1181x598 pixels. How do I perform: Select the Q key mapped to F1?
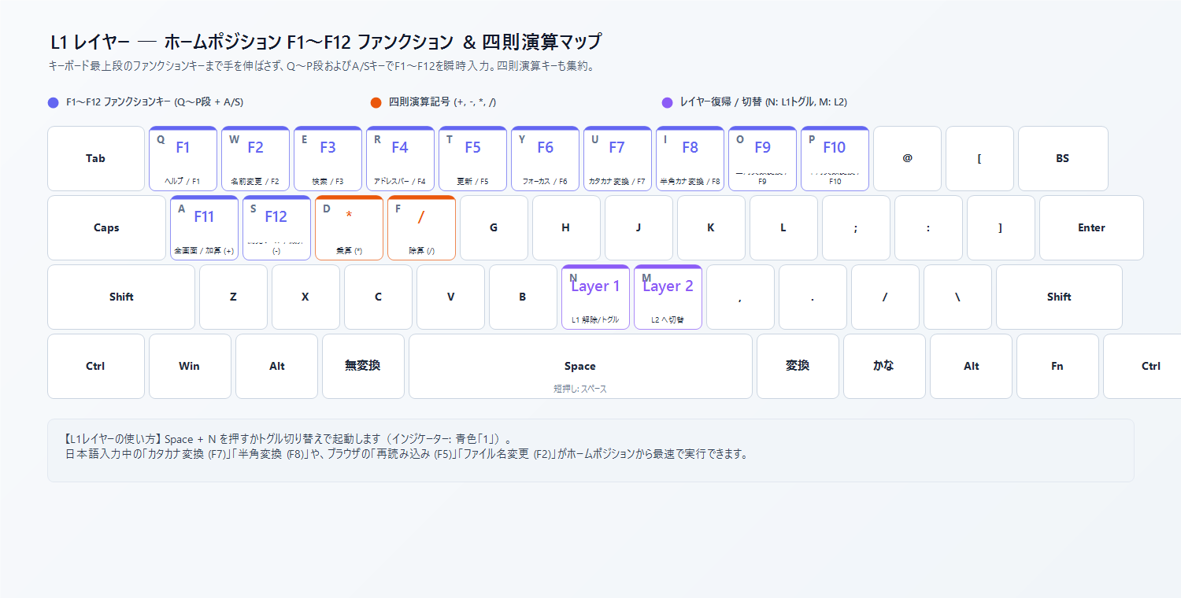183,158
